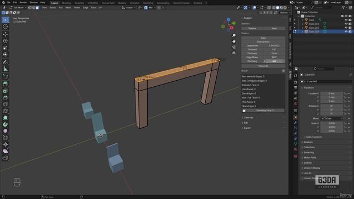This screenshot has width=354, height=199.
Task: Collapse the Analyze panel
Action: (x=247, y=18)
